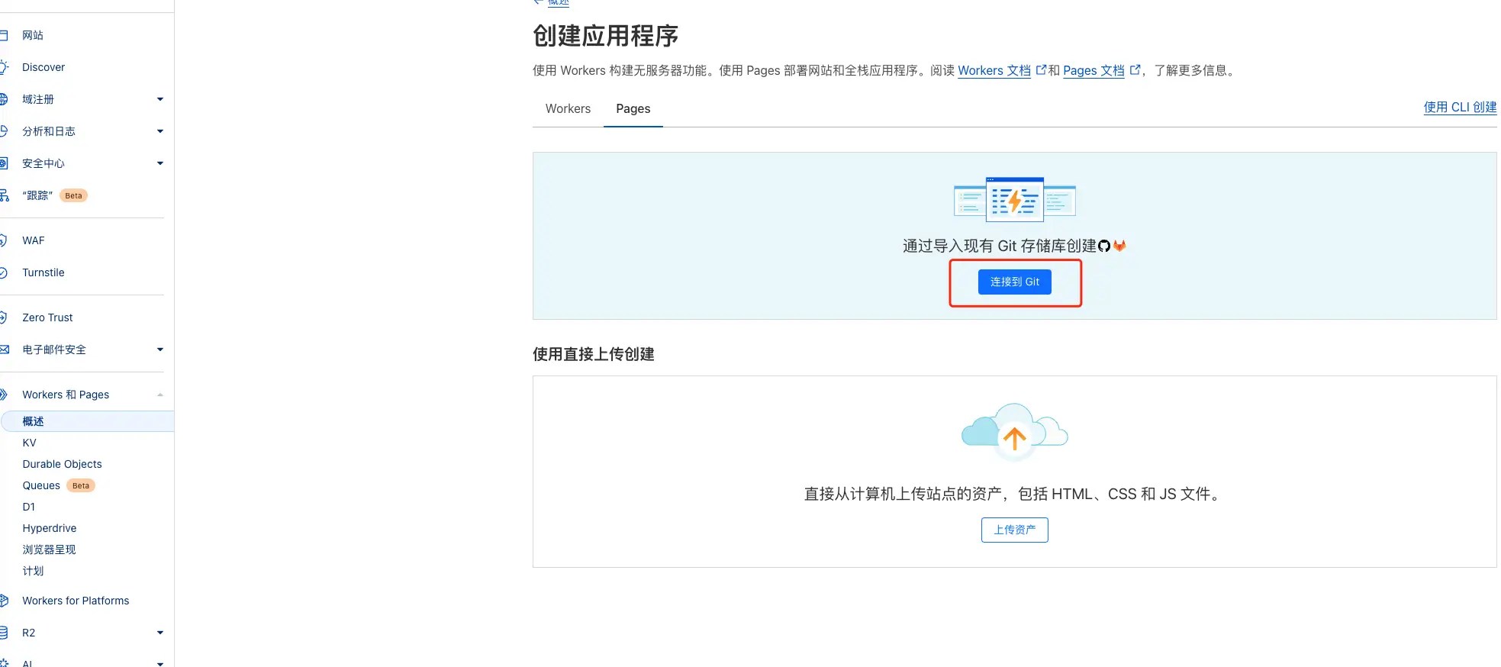Expand the 安全中心 dropdown arrow
The height and width of the screenshot is (667, 1501).
pos(159,163)
